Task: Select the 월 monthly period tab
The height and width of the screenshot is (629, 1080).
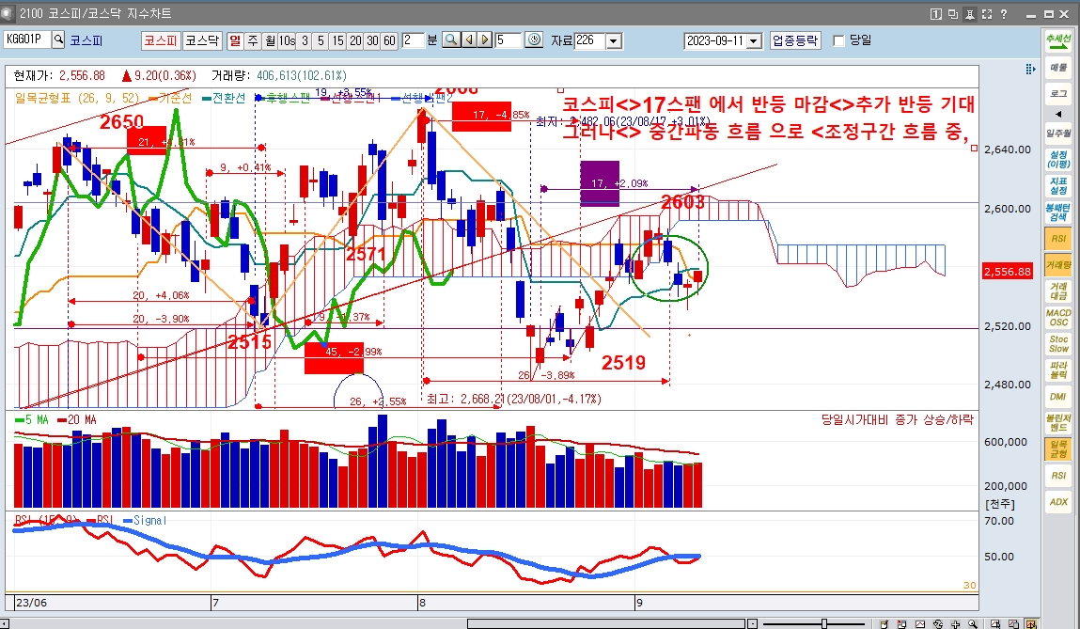Action: tap(270, 39)
